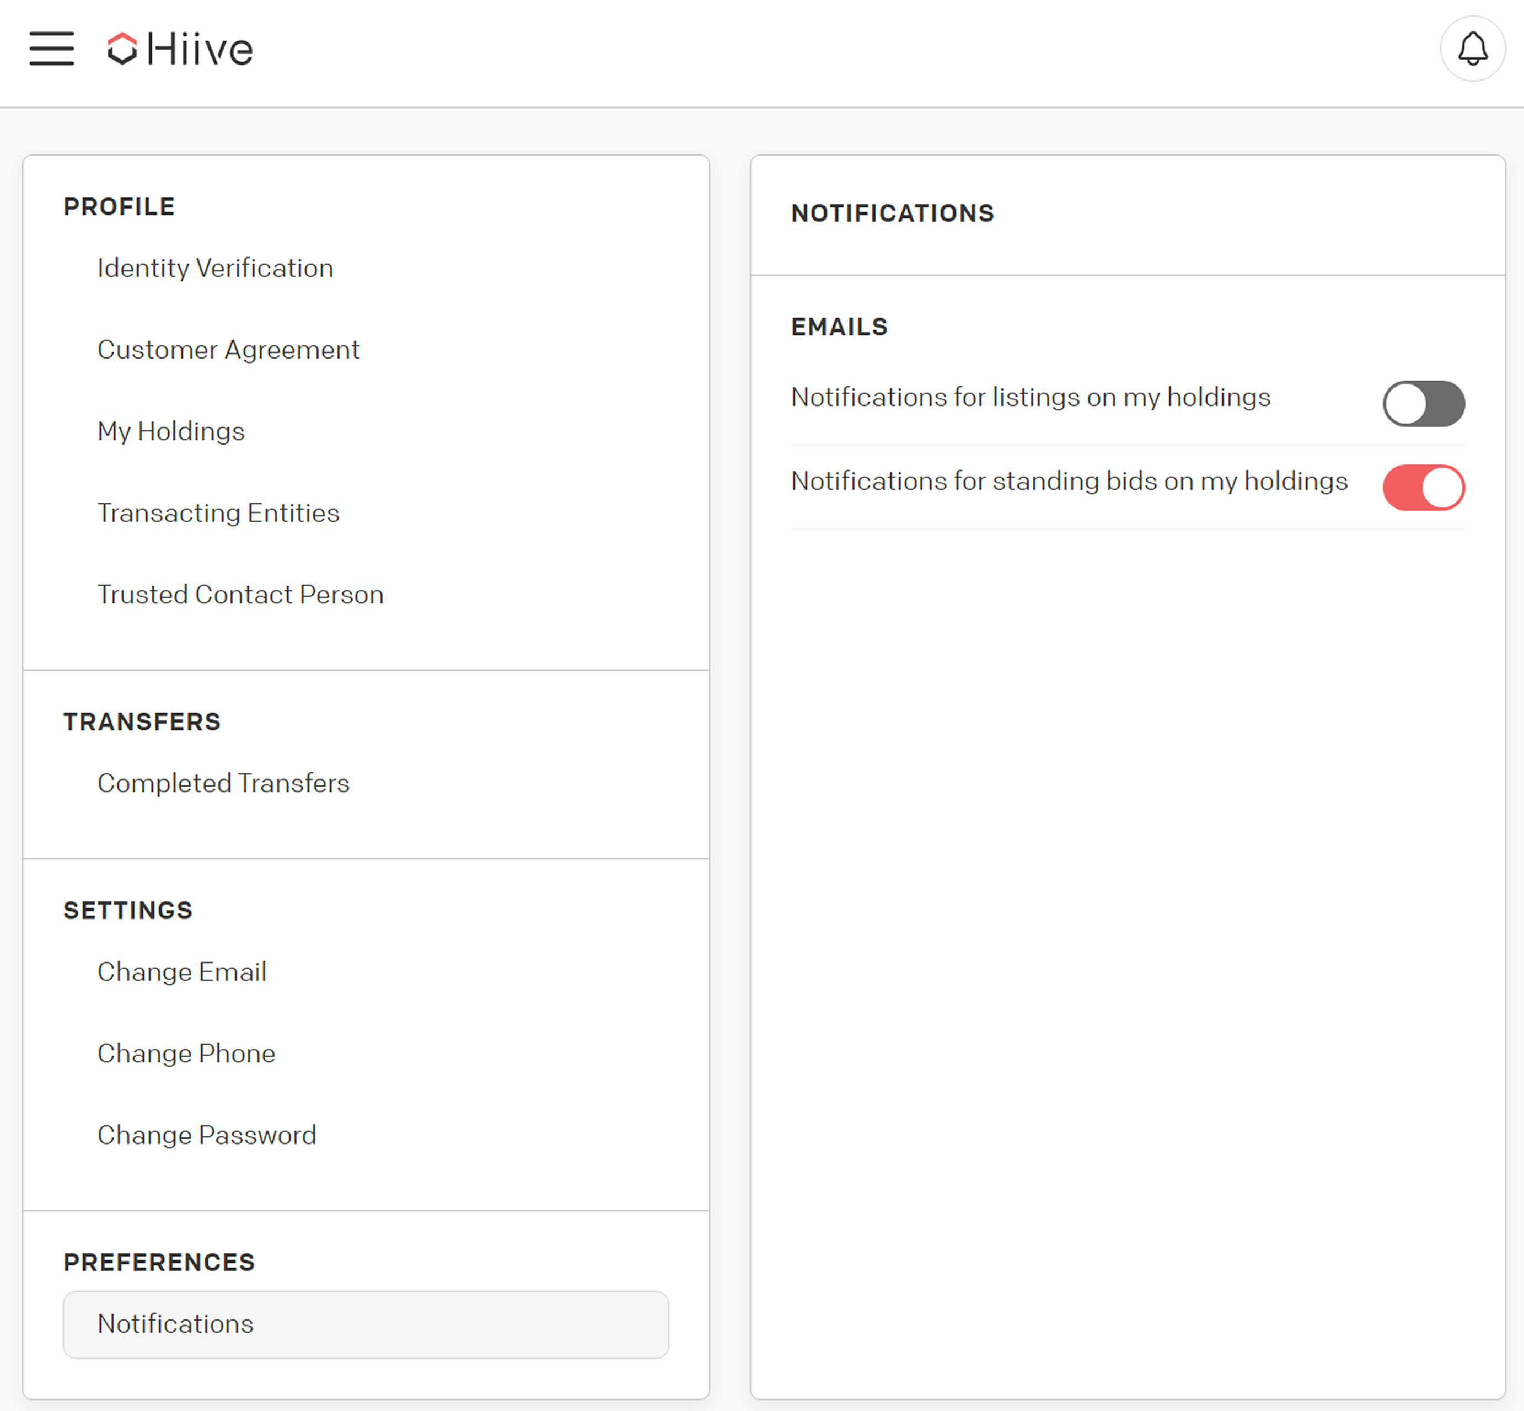This screenshot has height=1411, width=1524.
Task: Click the NOTIFICATIONS panel header
Action: point(893,211)
